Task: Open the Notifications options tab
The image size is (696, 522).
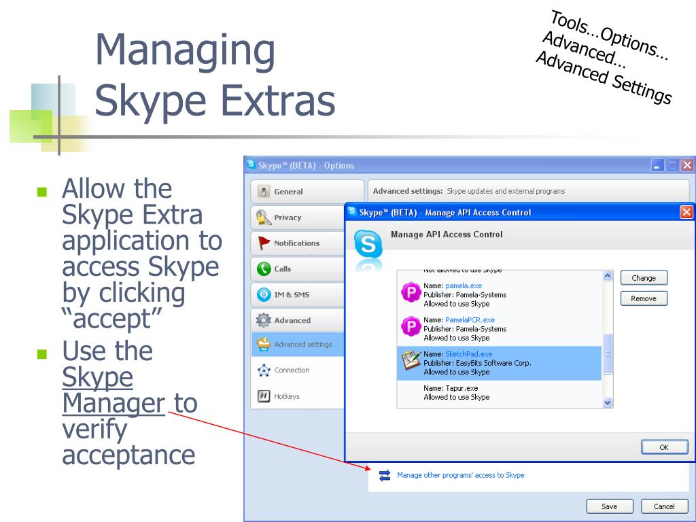Action: pos(298,243)
